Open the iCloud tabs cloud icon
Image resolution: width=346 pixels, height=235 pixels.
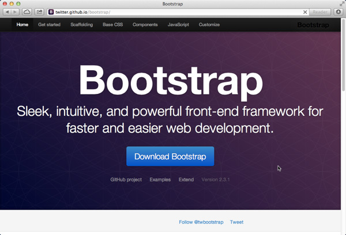(27, 12)
